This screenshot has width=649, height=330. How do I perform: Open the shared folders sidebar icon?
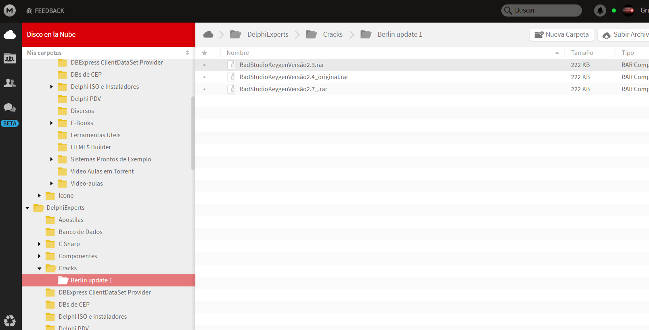coord(10,58)
